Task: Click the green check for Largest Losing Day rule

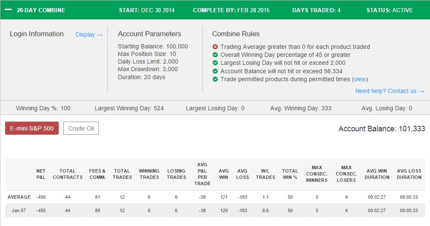Action: [x=215, y=63]
